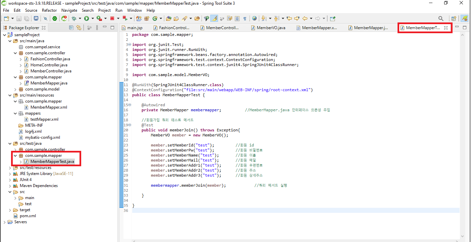This screenshot has height=242, width=471.
Task: Maximize the Package Explorer panel
Action: tap(112, 27)
